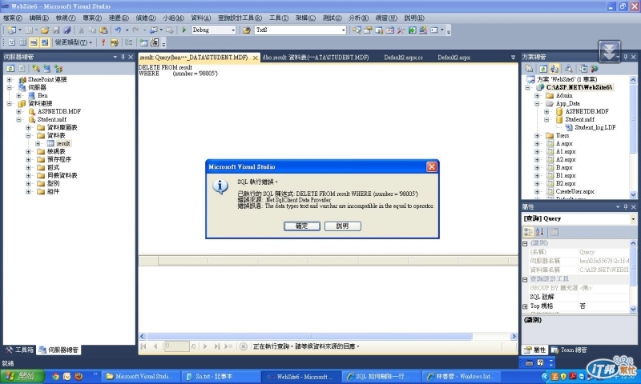This screenshot has height=384, width=641.
Task: Click the Cut scissors icon
Action: tap(81, 30)
